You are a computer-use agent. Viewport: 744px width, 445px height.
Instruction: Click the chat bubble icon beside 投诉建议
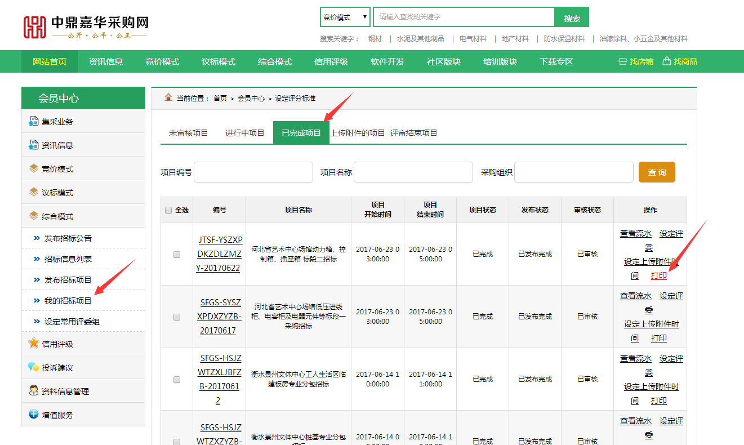tap(34, 367)
